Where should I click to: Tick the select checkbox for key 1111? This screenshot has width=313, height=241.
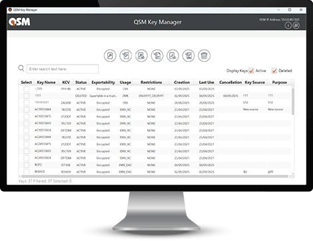pos(26,96)
